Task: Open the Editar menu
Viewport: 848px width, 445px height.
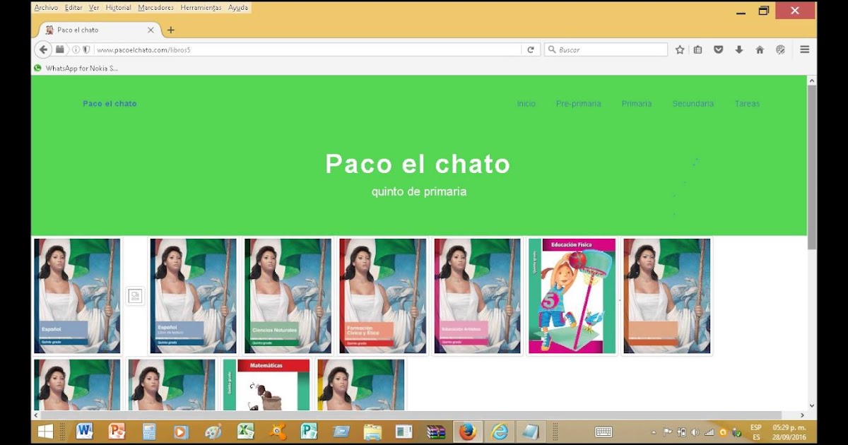Action: (x=73, y=8)
